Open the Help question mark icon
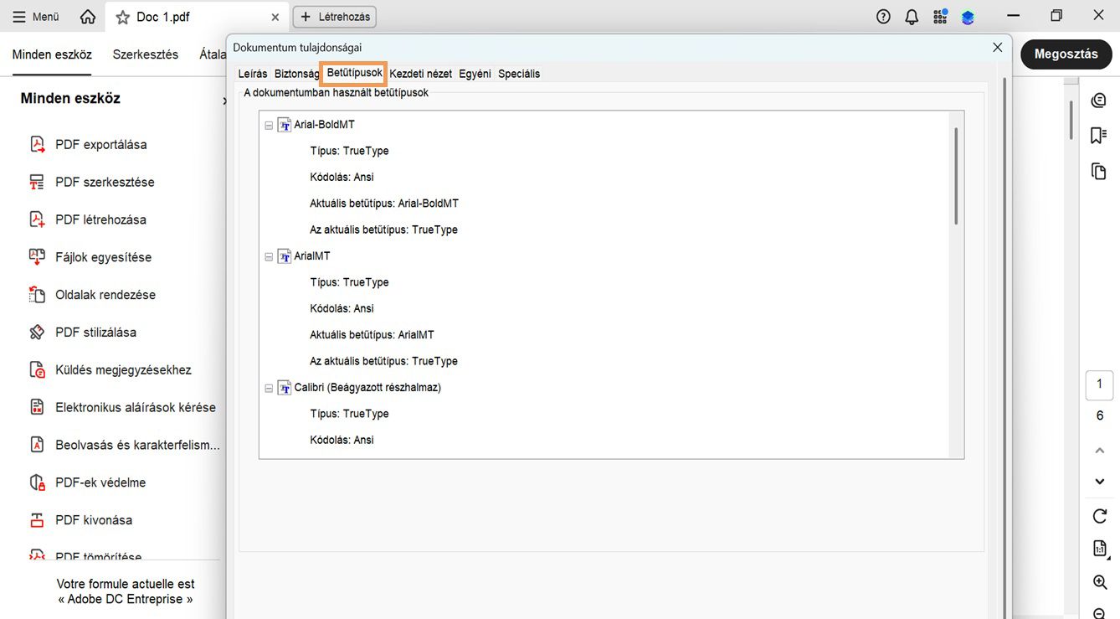1120x619 pixels. pyautogui.click(x=883, y=17)
